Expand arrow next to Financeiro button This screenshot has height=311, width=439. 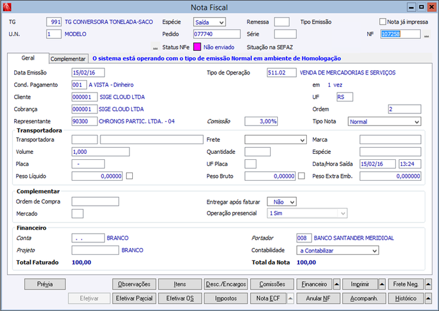[x=337, y=284]
